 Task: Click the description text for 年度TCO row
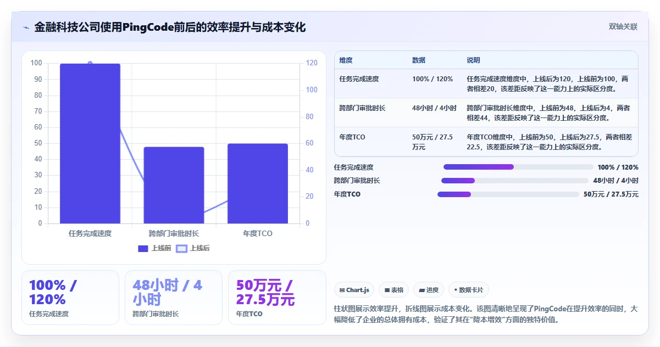[x=549, y=142]
